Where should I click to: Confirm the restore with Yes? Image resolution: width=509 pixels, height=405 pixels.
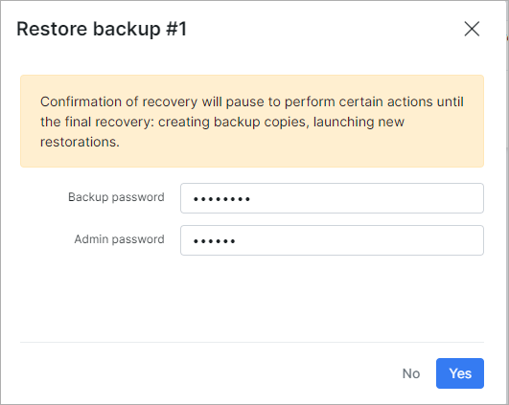pyautogui.click(x=460, y=373)
